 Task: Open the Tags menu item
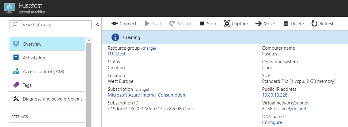pos(47,85)
